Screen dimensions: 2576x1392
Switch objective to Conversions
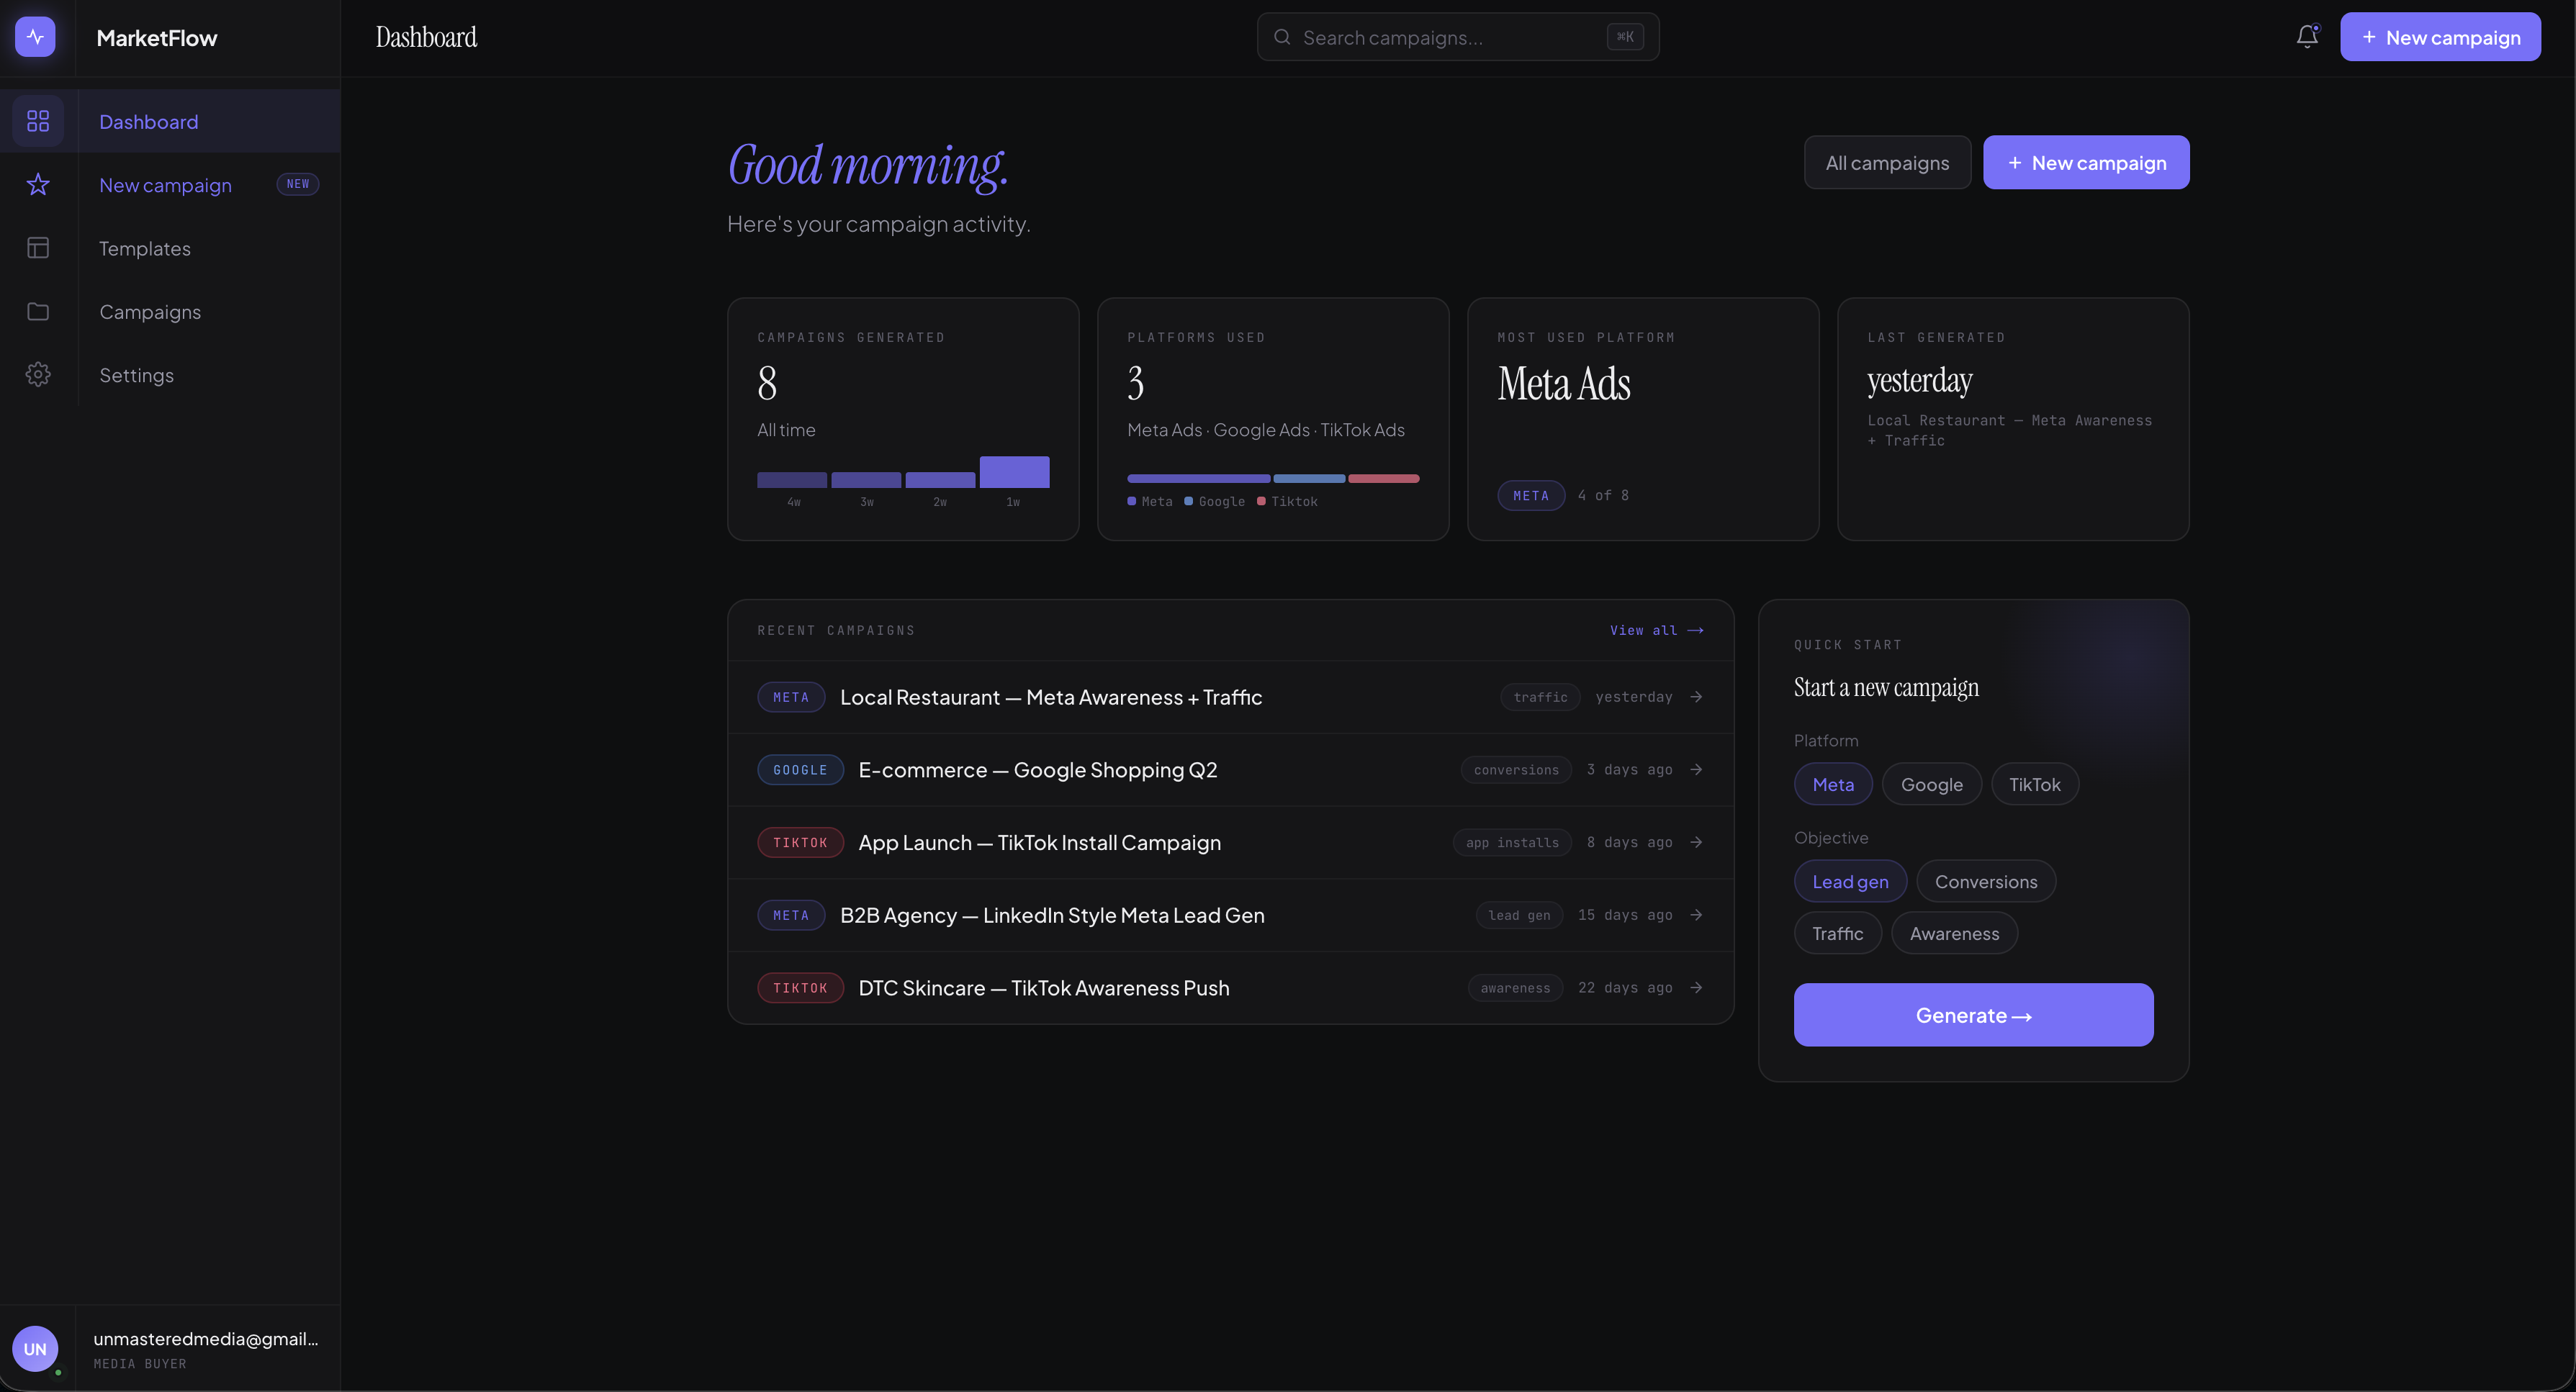coord(1986,881)
